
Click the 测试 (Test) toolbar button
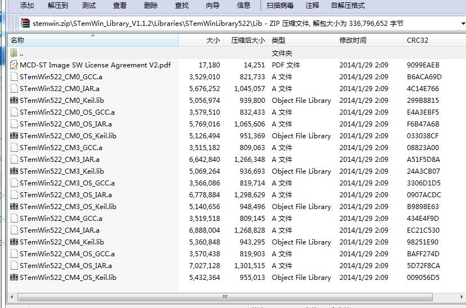tap(88, 6)
